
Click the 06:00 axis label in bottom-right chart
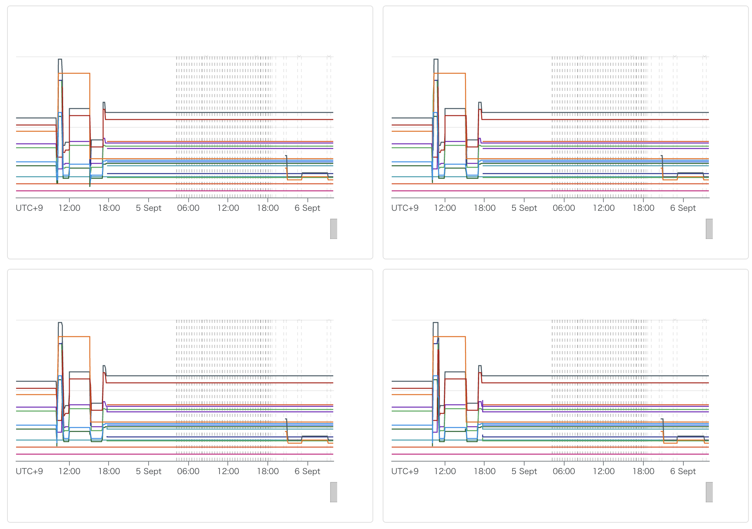pyautogui.click(x=564, y=471)
